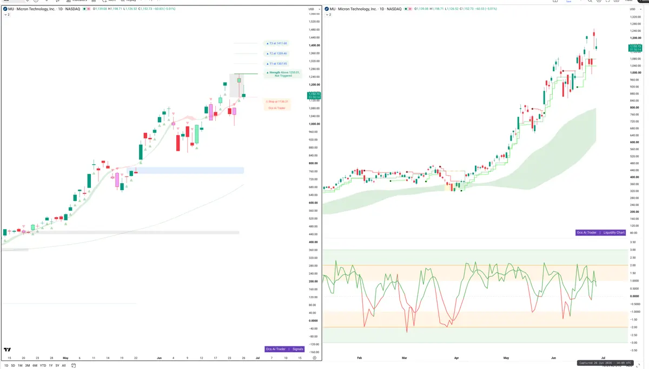The height and width of the screenshot is (369, 649).
Task: Click the 'Feb' label on right chart time axis
Action: pyautogui.click(x=359, y=358)
